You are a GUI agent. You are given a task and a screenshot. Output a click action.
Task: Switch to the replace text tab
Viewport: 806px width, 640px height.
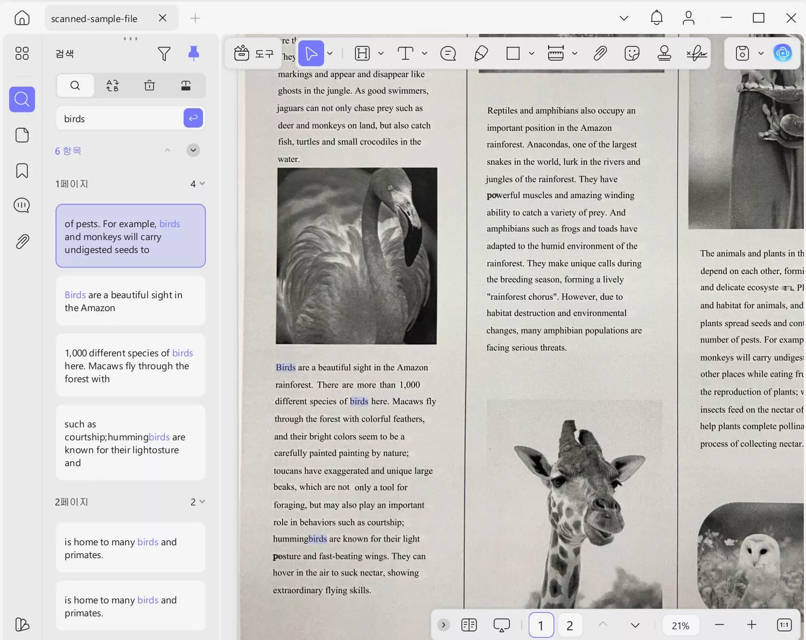(113, 85)
